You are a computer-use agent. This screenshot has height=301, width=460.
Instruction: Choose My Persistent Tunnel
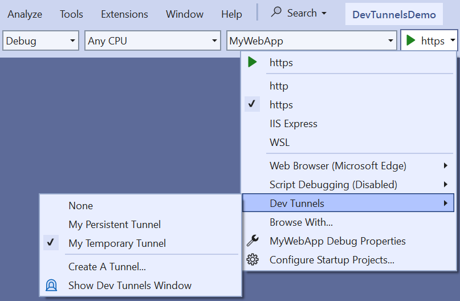coord(115,225)
